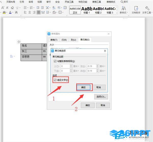Open line spacing options

click(x=47, y=12)
